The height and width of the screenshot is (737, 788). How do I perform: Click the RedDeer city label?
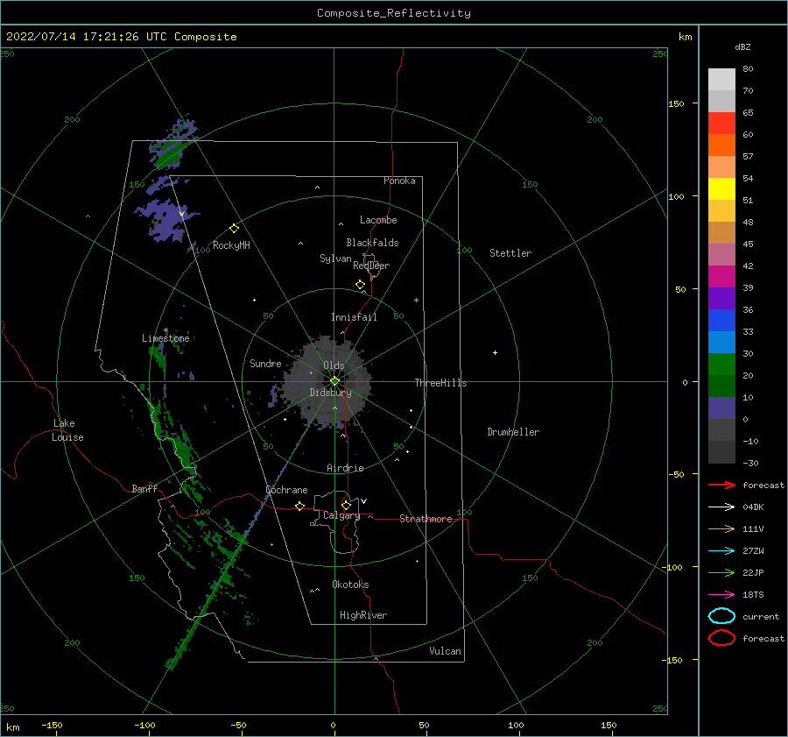tap(371, 266)
